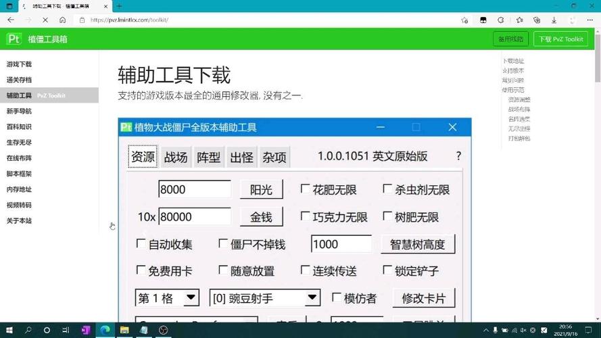Open the browser home page icon
The height and width of the screenshot is (338, 601).
point(62,20)
